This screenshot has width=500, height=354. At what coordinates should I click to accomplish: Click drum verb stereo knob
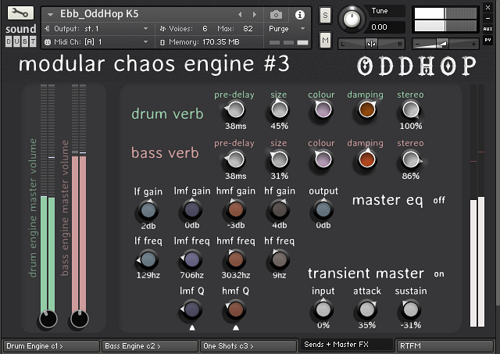pos(411,109)
